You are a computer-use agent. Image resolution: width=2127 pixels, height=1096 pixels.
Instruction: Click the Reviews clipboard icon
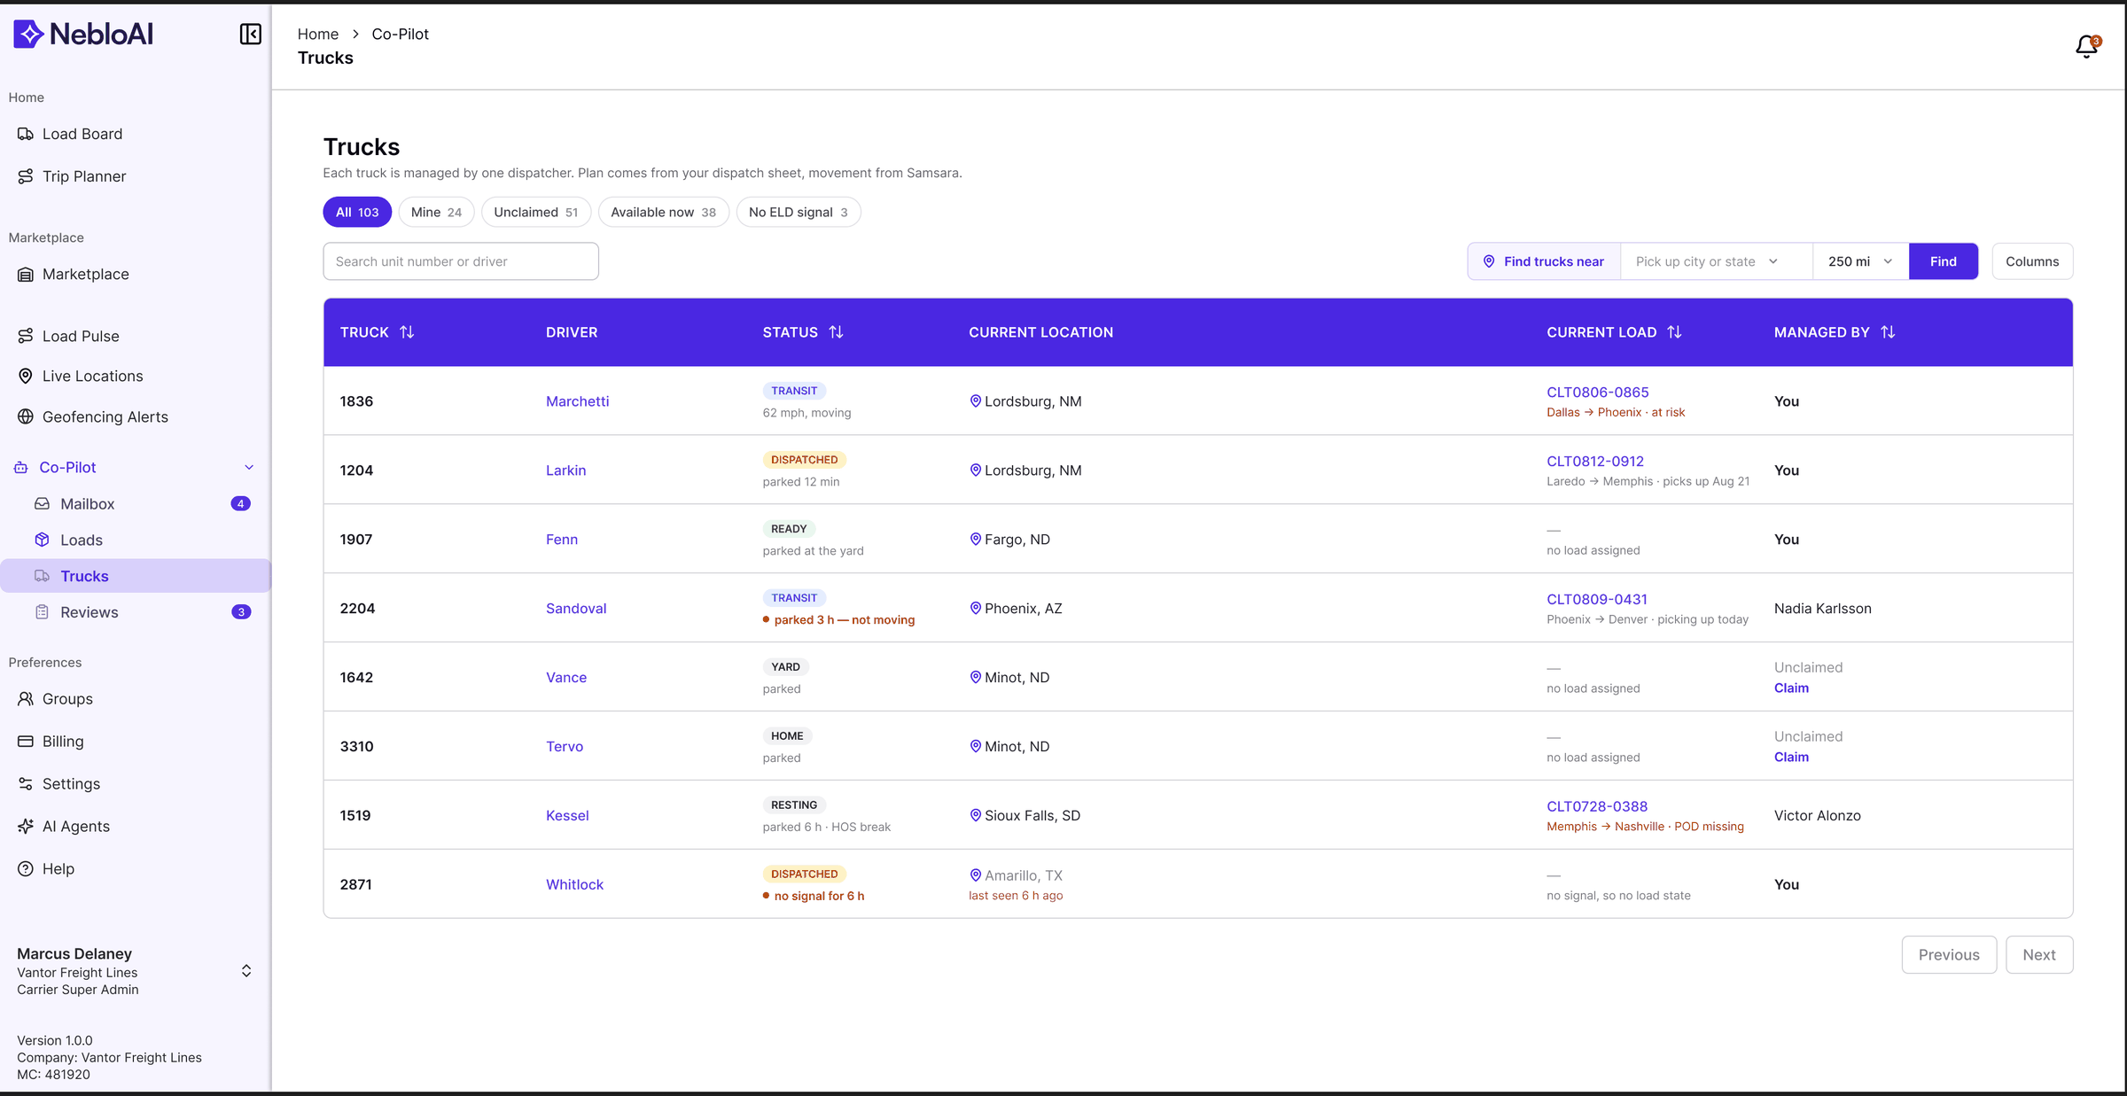pos(42,612)
